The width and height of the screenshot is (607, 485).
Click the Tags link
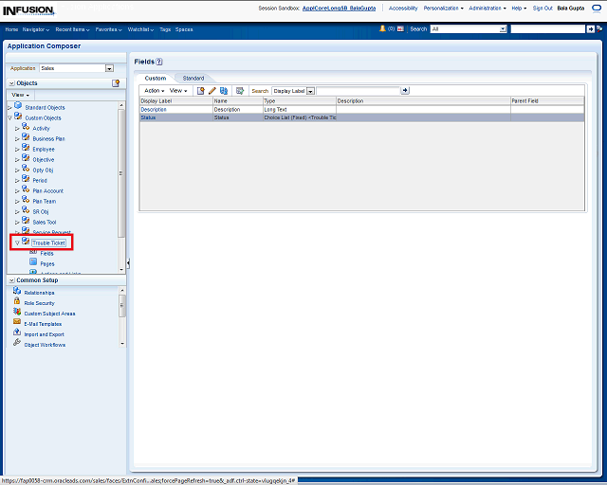tap(165, 29)
